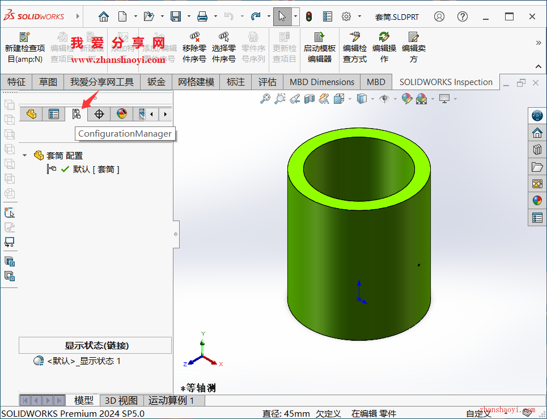Click Dynamic Annotation Views icon

click(x=324, y=99)
